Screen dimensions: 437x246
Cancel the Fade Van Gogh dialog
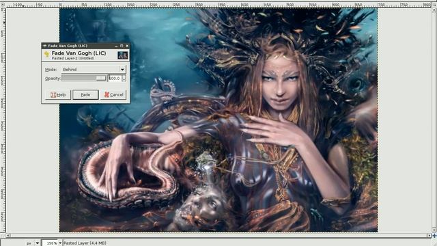[x=114, y=95]
